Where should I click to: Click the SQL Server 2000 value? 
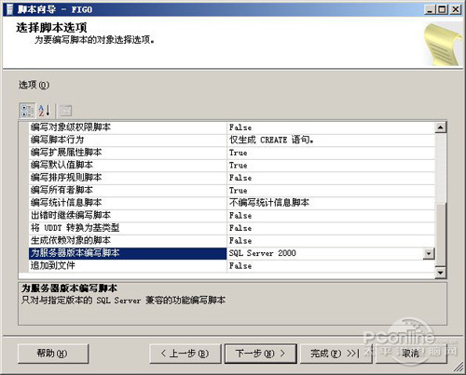pos(263,253)
